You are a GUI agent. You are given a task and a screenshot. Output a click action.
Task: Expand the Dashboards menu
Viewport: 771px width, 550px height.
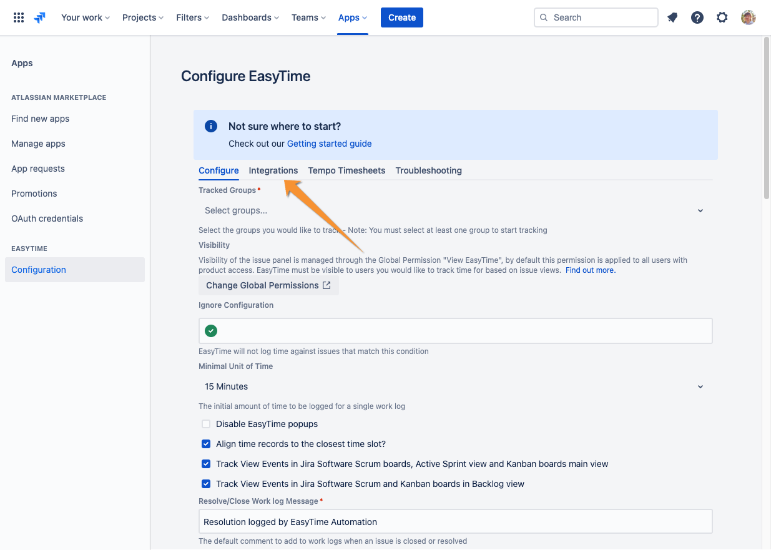[x=250, y=17]
